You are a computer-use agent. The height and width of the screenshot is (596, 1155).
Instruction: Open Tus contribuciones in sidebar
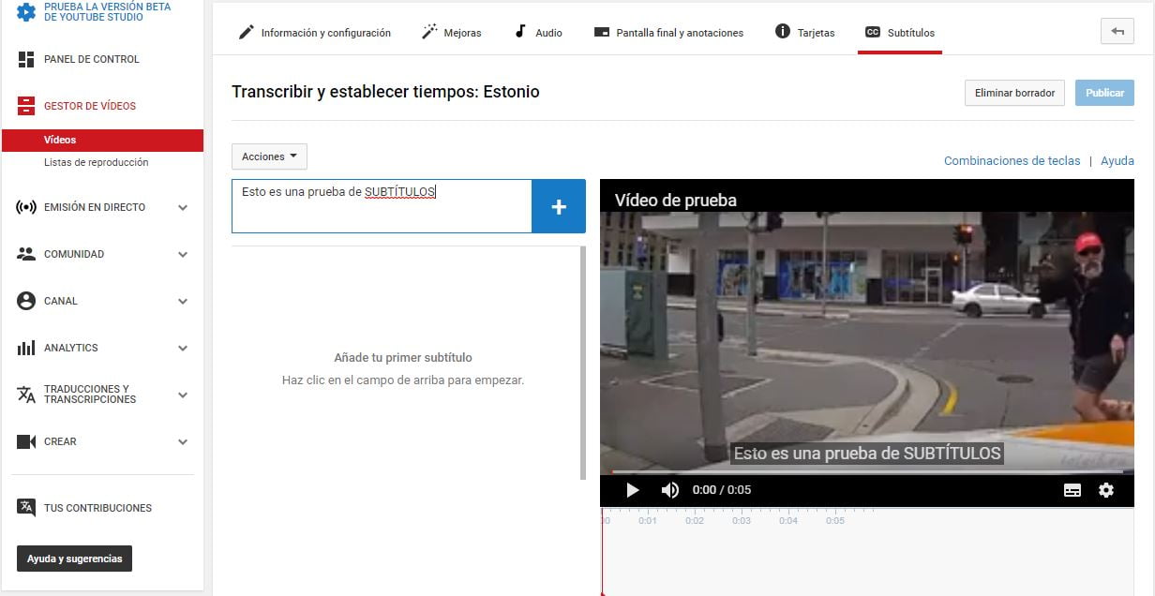(x=97, y=508)
